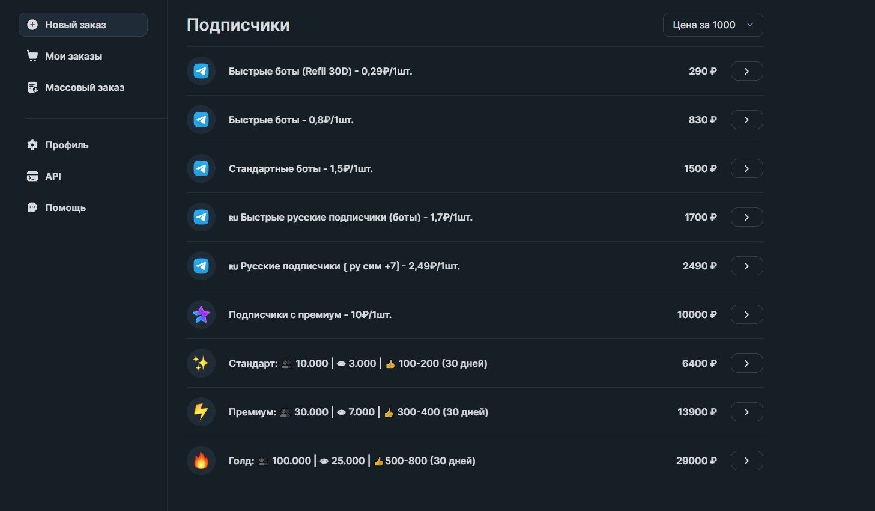The image size is (875, 511).
Task: Select the fire icon on the Голд row
Action: pos(201,461)
